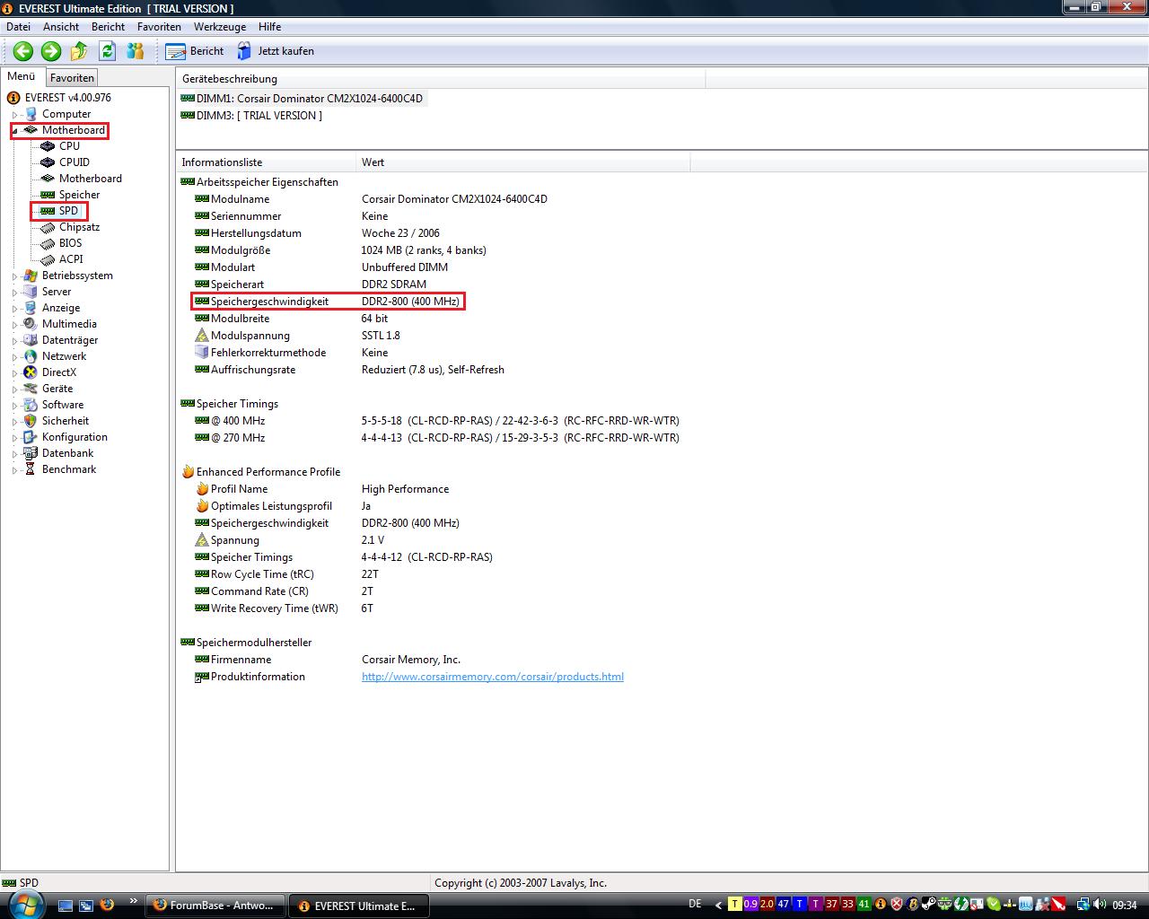The image size is (1149, 919).
Task: Select the Sicherheit tree item
Action: (x=66, y=421)
